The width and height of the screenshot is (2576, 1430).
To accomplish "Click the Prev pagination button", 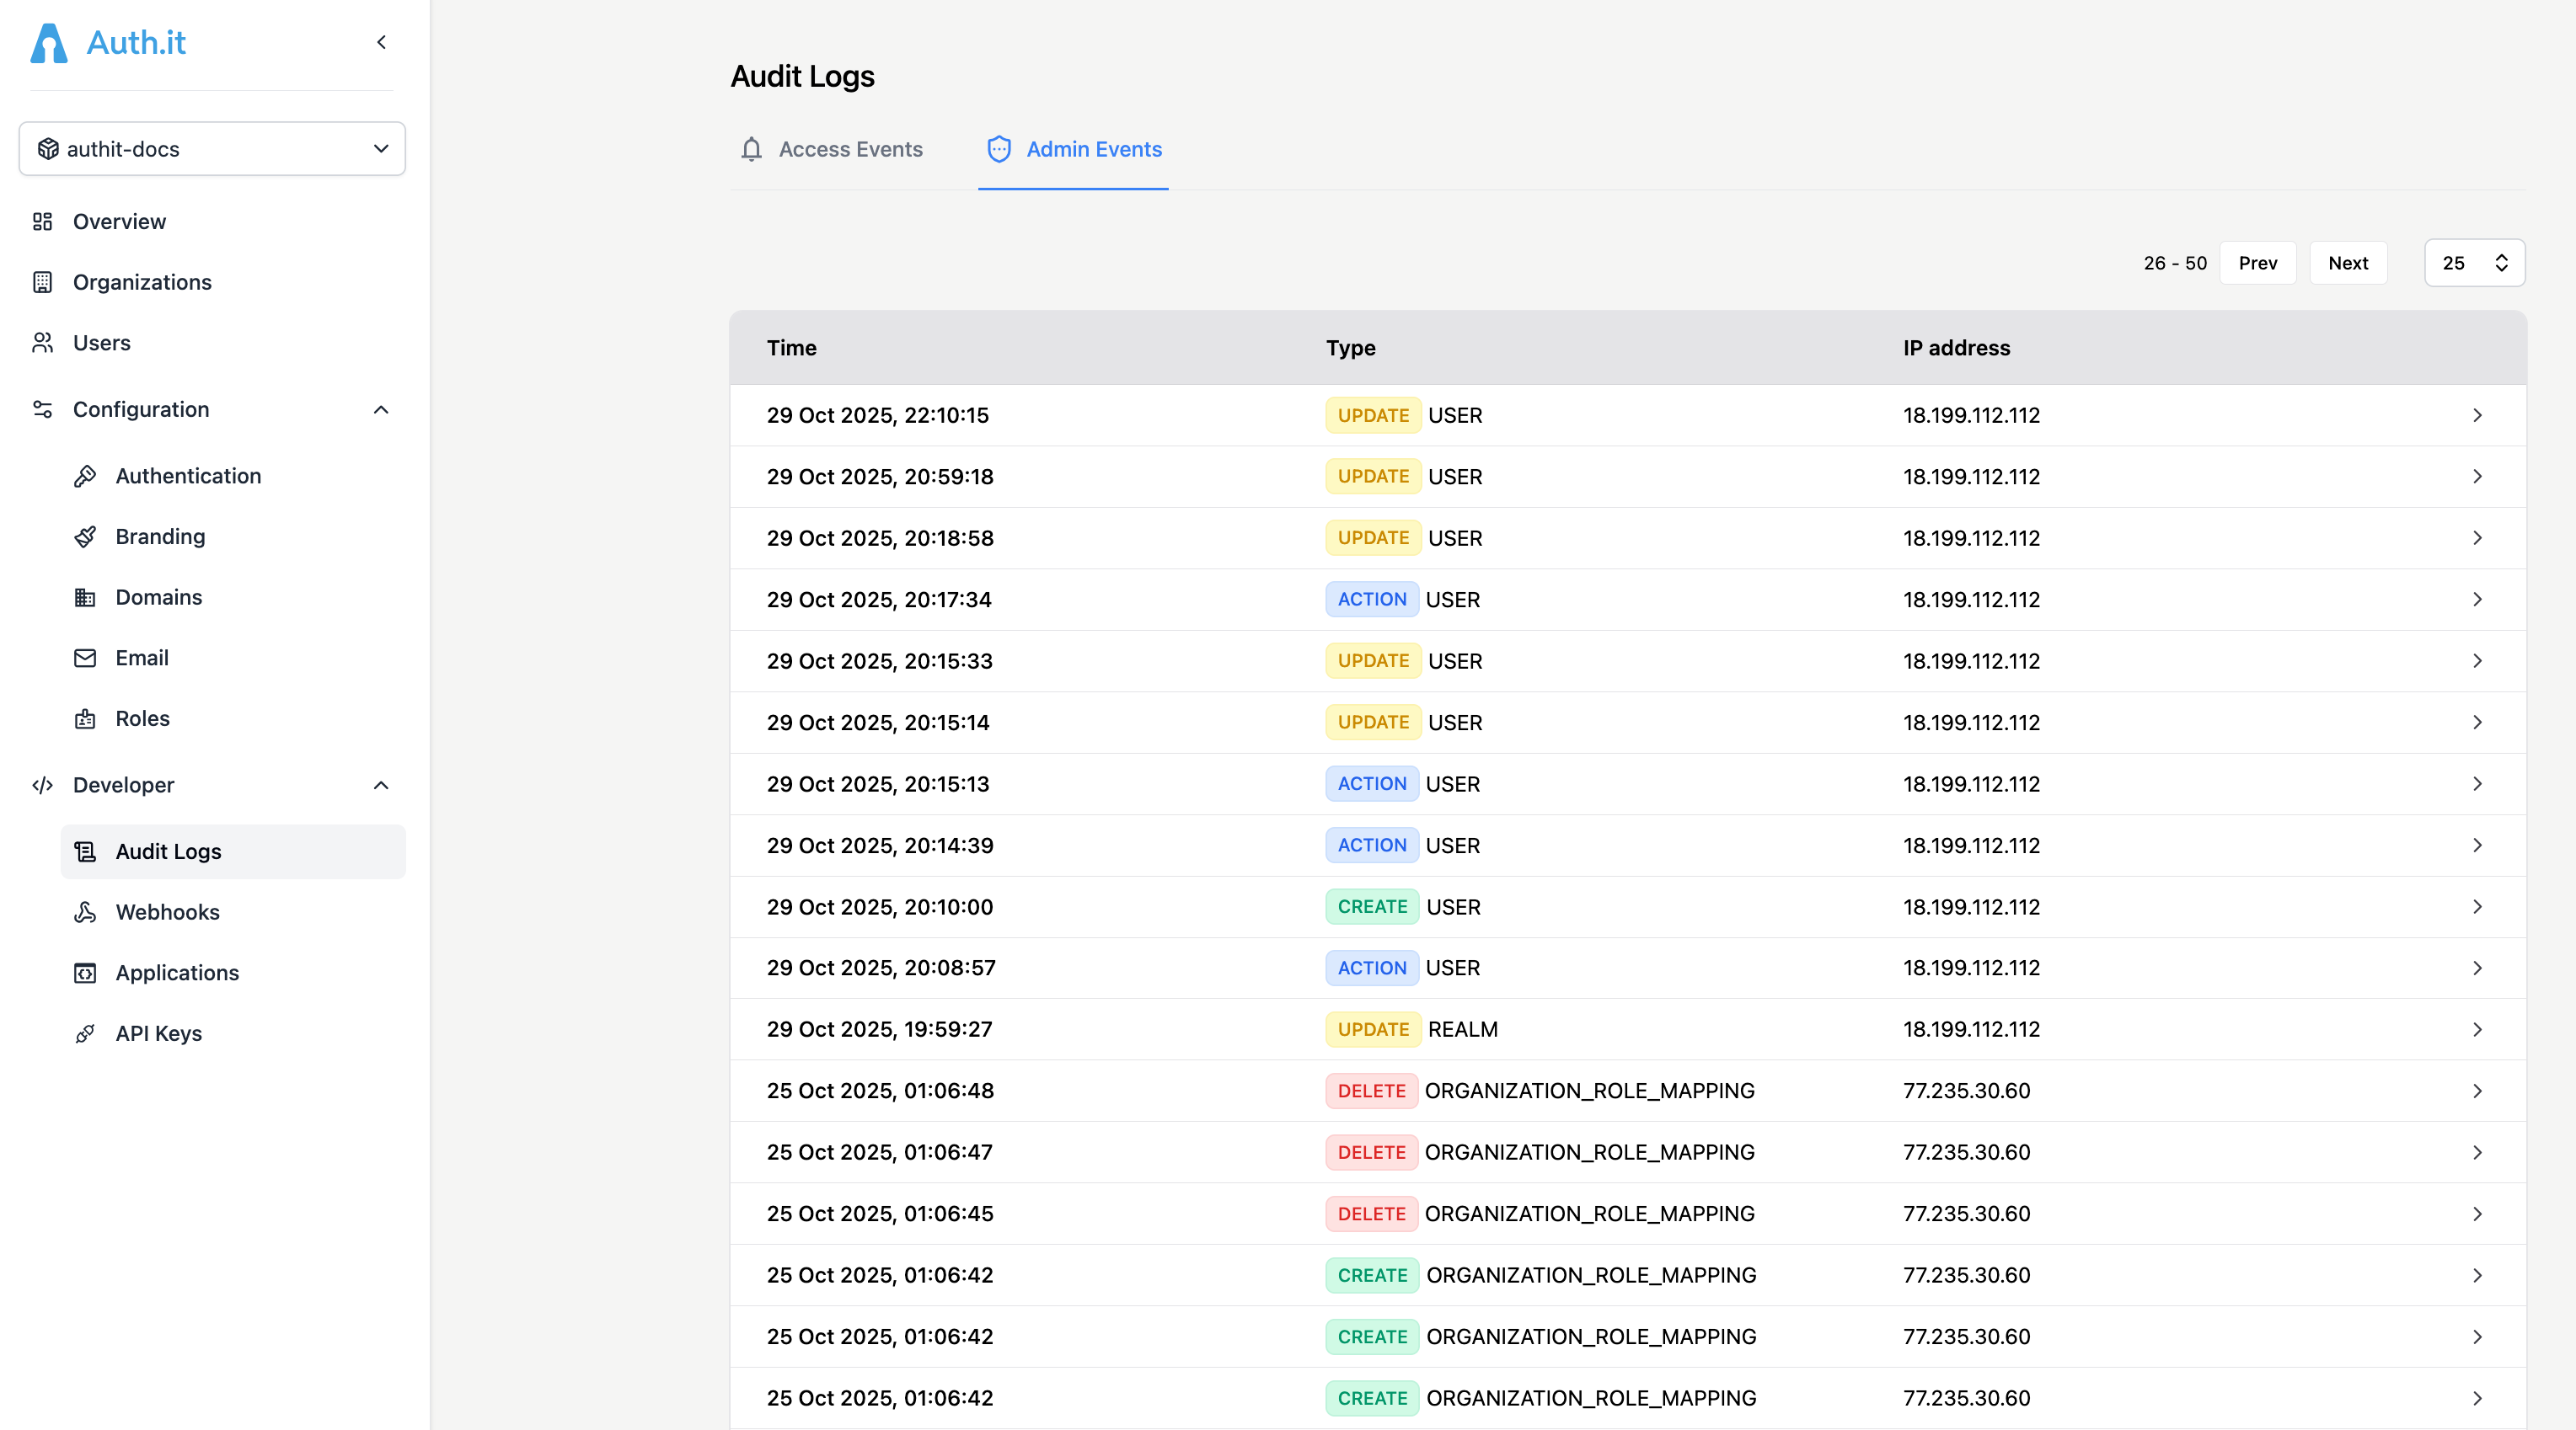I will click(2257, 263).
